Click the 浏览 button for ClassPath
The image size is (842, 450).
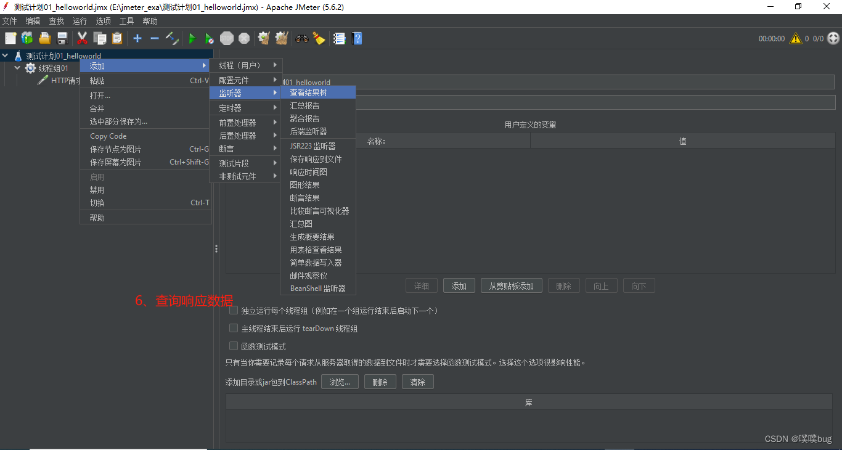coord(340,381)
